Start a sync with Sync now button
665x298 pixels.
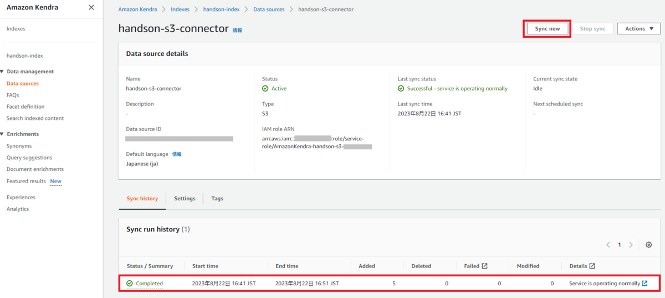[548, 29]
